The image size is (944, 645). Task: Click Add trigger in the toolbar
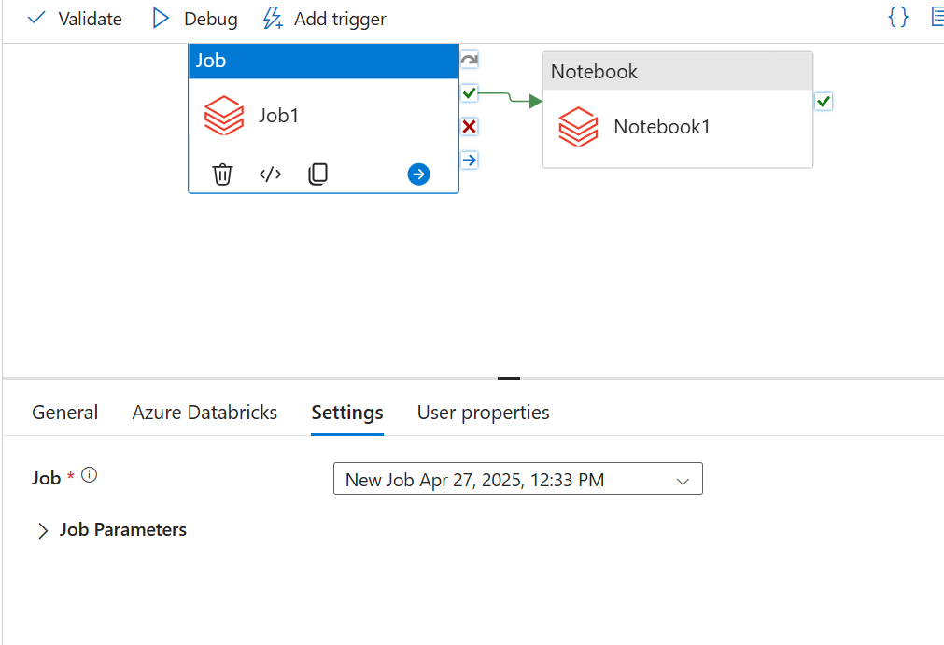coord(324,19)
